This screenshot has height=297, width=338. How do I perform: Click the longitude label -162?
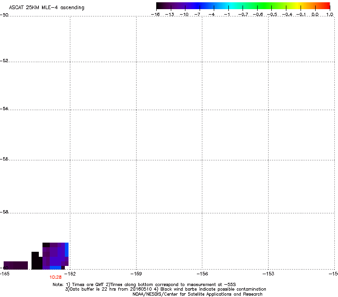(70, 274)
